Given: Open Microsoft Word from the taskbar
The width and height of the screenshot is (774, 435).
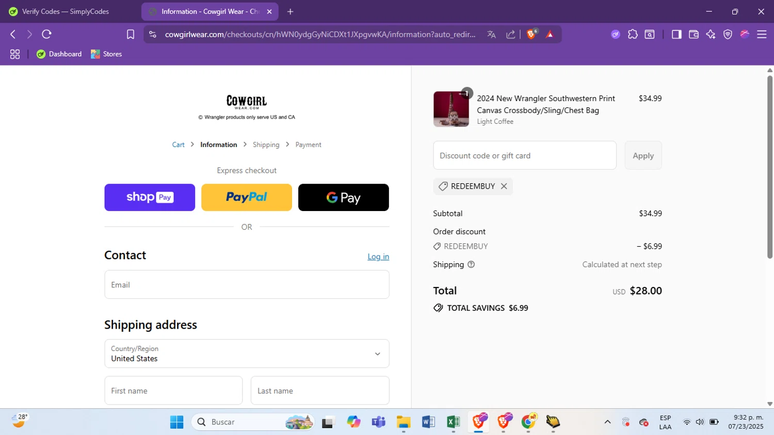Looking at the screenshot, I should (x=428, y=422).
